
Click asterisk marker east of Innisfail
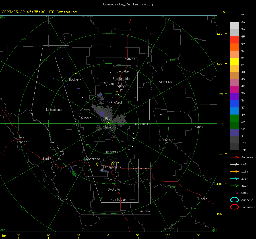[135, 97]
